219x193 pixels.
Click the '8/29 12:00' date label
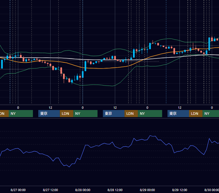coord(180,190)
